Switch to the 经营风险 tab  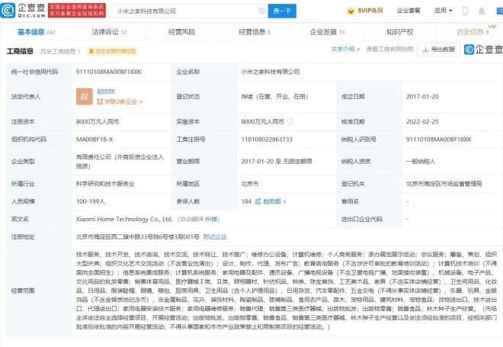click(184, 33)
